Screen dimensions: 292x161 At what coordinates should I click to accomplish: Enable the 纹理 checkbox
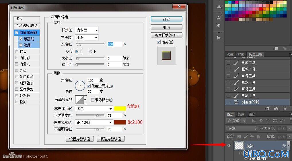(21, 45)
